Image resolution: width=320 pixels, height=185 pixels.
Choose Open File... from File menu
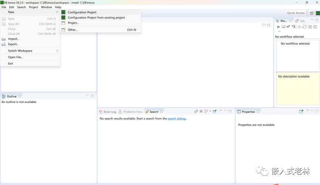pyautogui.click(x=31, y=57)
